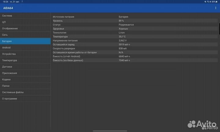The image size is (220, 132).
Task: Click the Статус Разряжается row
Action: click(135, 25)
